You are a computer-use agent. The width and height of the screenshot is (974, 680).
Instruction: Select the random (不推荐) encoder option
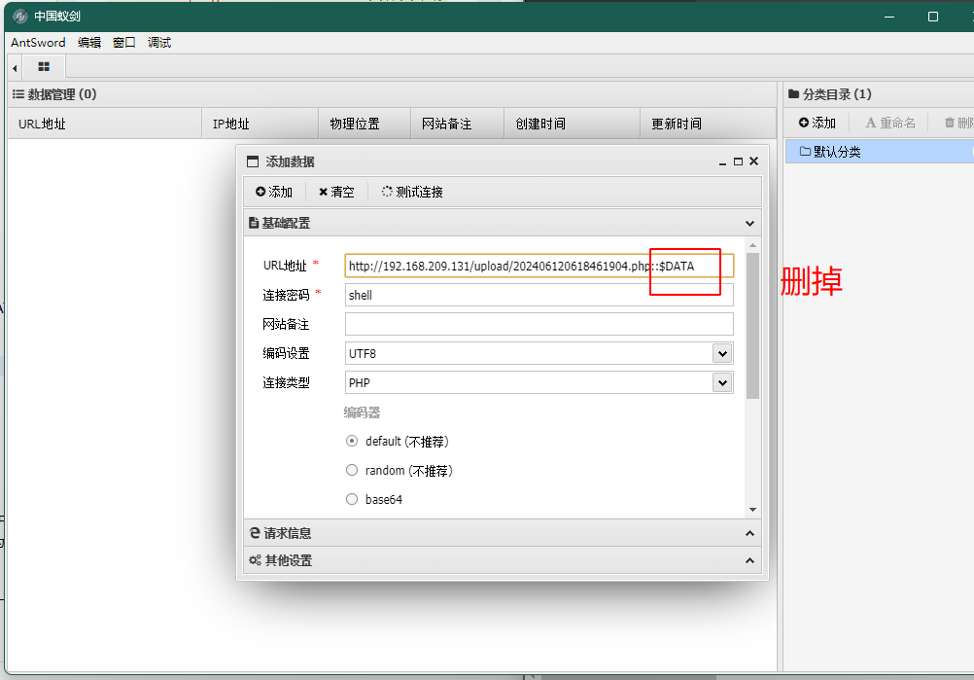tap(351, 470)
